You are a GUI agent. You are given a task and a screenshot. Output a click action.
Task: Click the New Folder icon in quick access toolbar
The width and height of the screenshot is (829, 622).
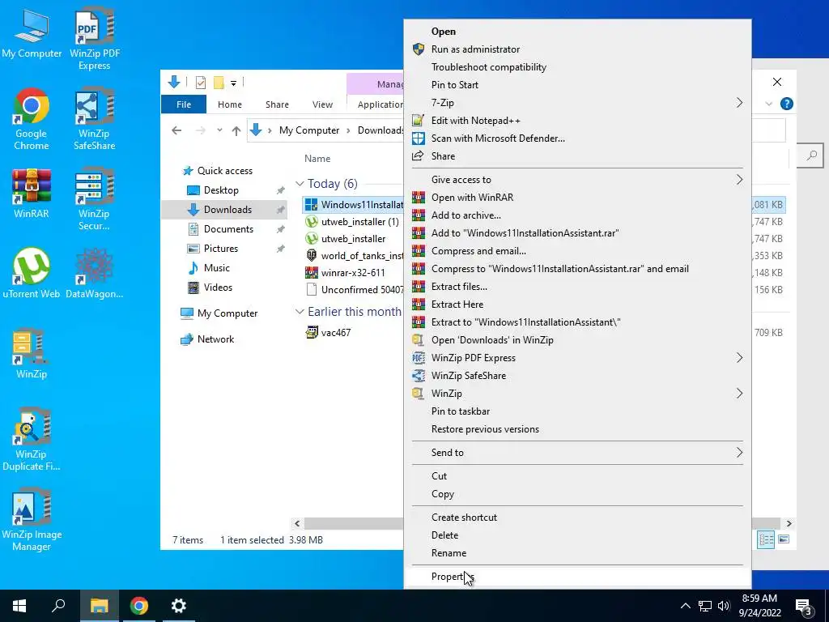[x=219, y=82]
